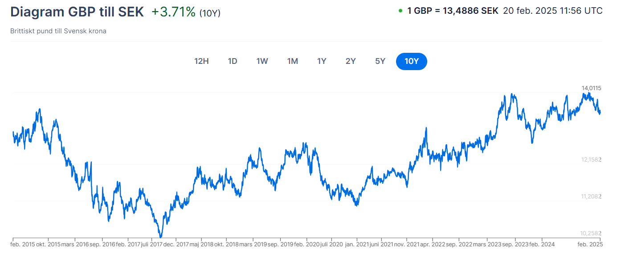Click the +3.71% change value
The height and width of the screenshot is (253, 617).
pyautogui.click(x=173, y=12)
